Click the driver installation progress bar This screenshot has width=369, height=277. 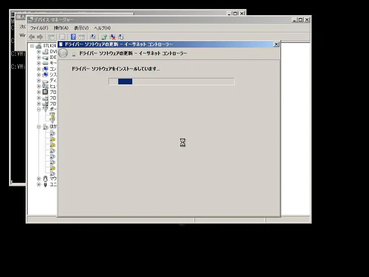pyautogui.click(x=171, y=82)
